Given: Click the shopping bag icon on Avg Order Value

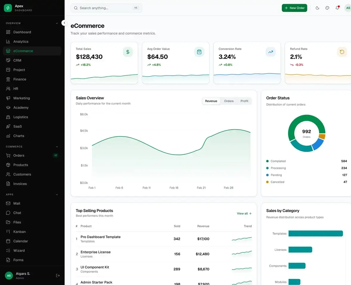Looking at the screenshot, I should coord(199,52).
